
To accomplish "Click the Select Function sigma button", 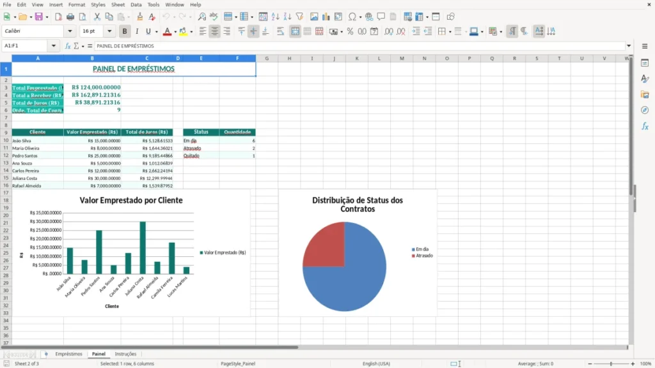I will (76, 46).
